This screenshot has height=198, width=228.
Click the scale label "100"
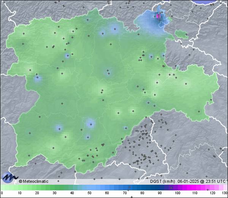click(177, 193)
